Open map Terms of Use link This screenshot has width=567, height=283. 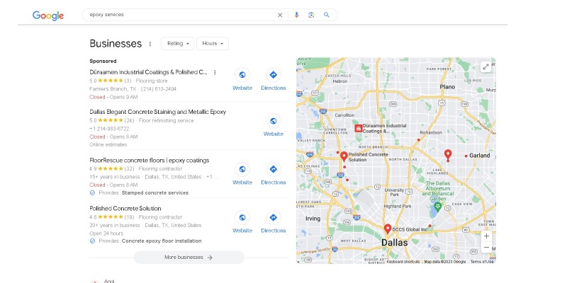click(482, 261)
